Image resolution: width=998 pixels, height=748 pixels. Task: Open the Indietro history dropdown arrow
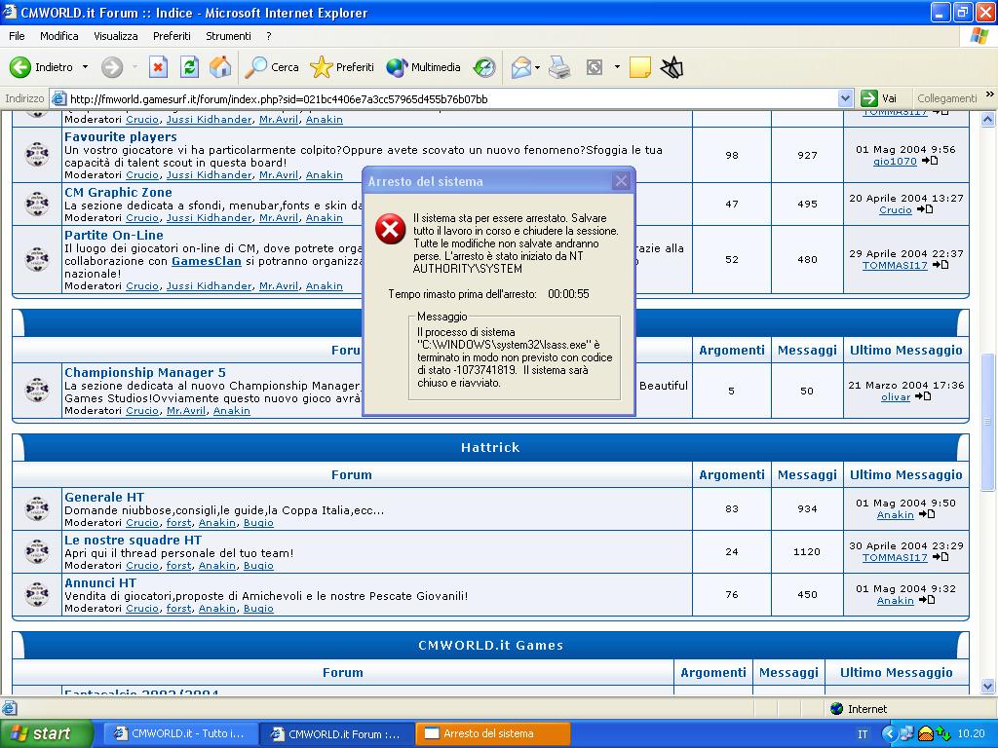85,67
